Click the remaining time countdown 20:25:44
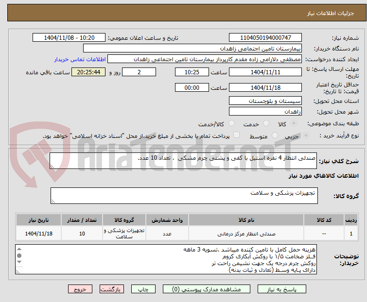This screenshot has width=367, height=302. tap(88, 72)
